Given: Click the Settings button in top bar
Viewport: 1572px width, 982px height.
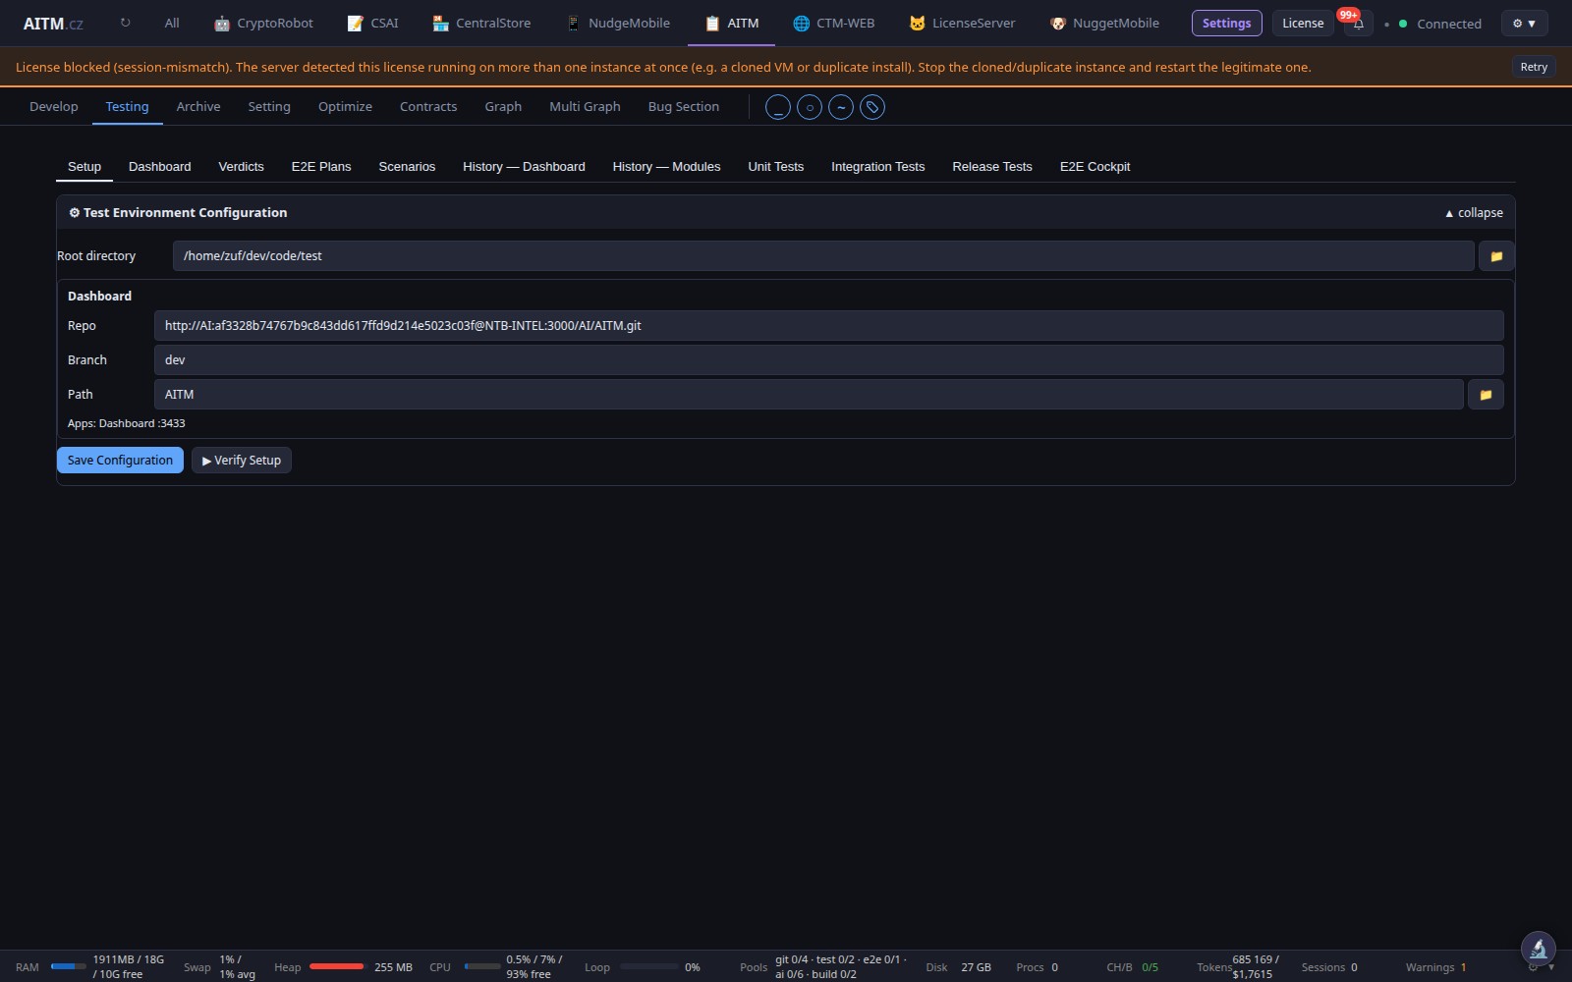Looking at the screenshot, I should 1226,23.
